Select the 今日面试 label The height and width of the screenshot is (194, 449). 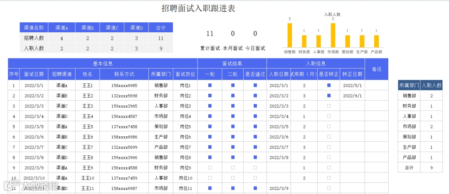click(x=255, y=48)
